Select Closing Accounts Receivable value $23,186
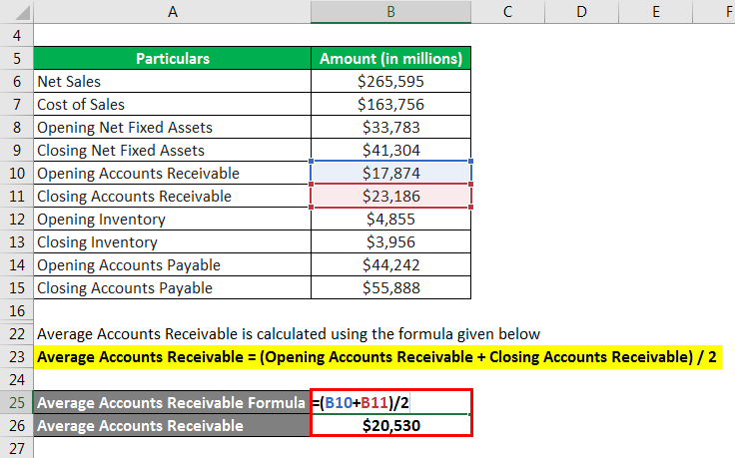This screenshot has height=458, width=735. point(390,196)
